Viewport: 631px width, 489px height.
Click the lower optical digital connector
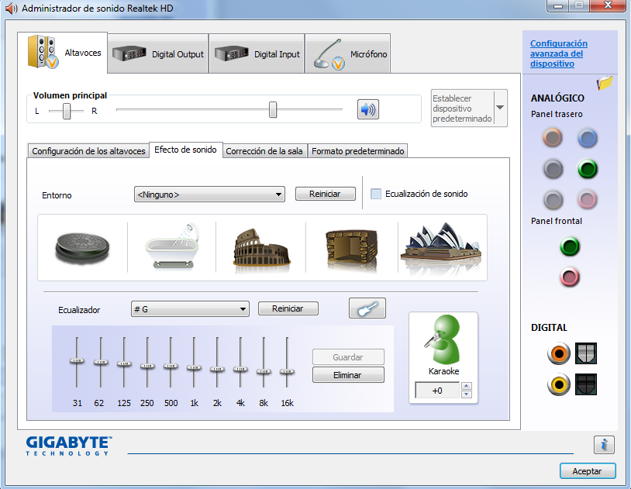[x=586, y=384]
